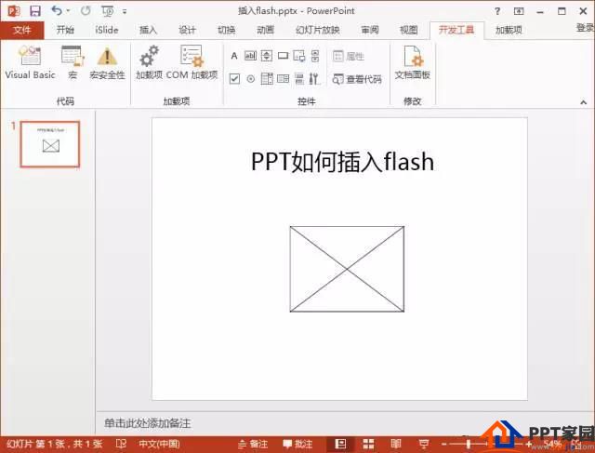Select the Option Button control
Screen dimensions: 595x453
pos(250,79)
